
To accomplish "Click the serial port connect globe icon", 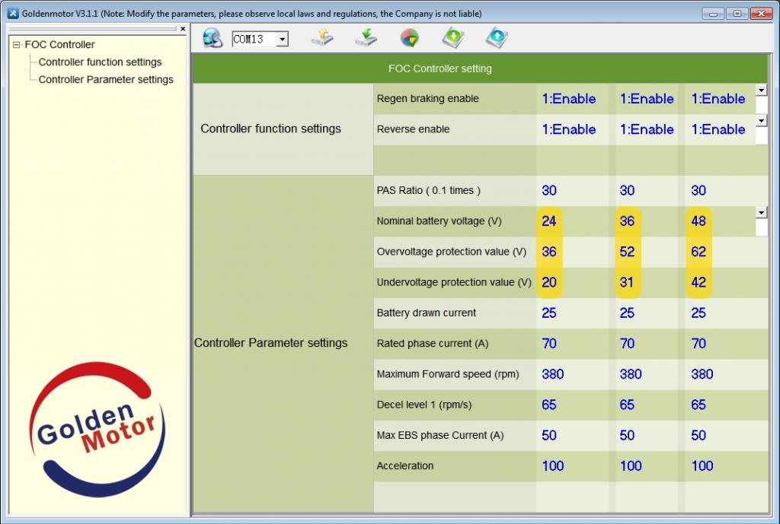I will click(x=212, y=38).
